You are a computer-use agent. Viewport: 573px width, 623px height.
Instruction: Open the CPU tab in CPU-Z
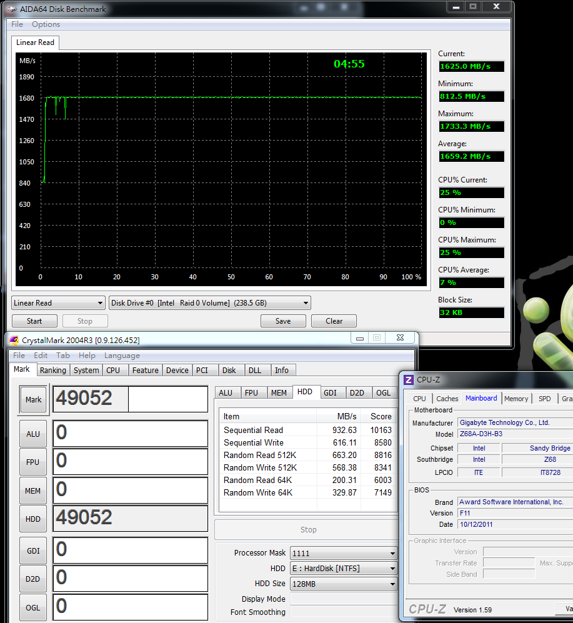pos(420,399)
